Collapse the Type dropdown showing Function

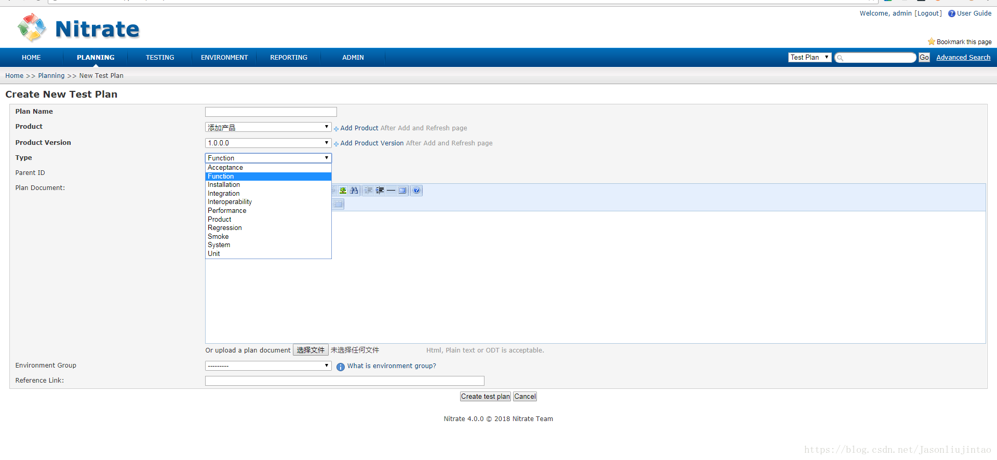click(268, 158)
